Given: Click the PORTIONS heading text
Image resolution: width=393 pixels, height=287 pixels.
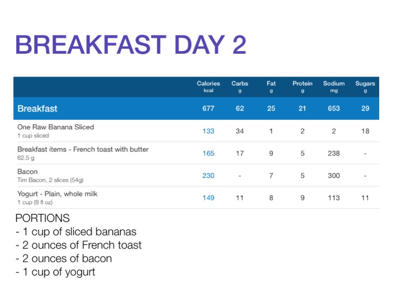Looking at the screenshot, I should [x=43, y=218].
